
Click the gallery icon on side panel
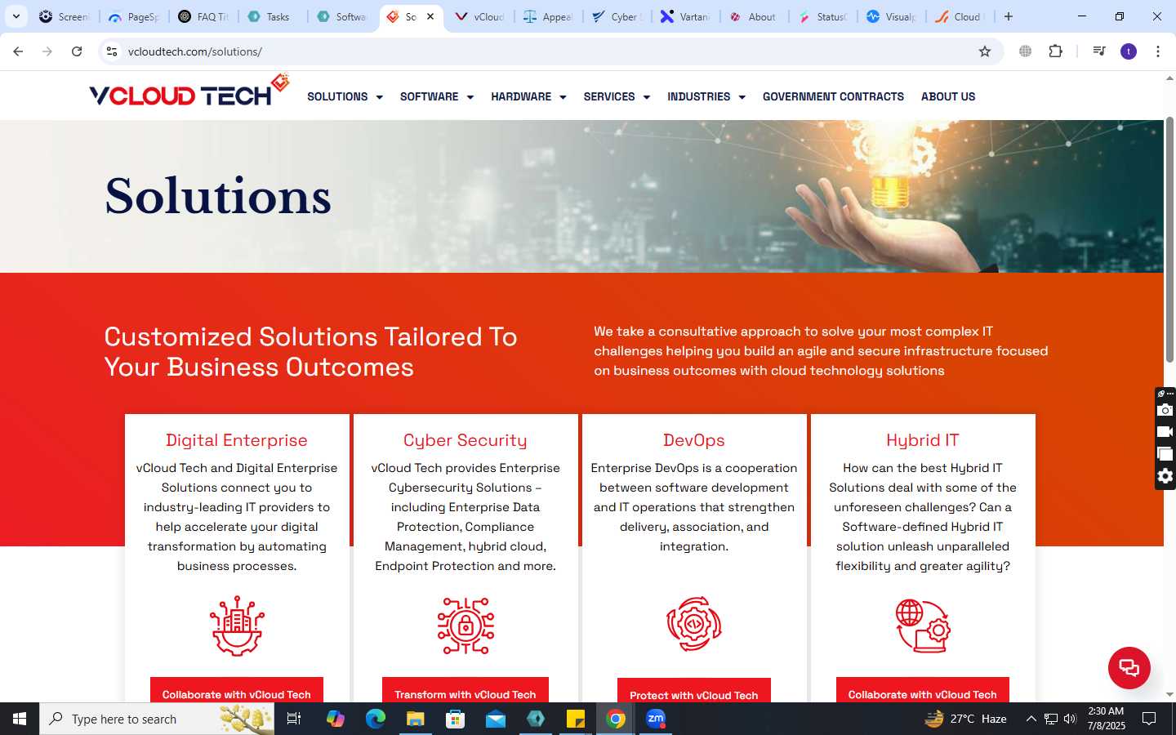(x=1165, y=454)
